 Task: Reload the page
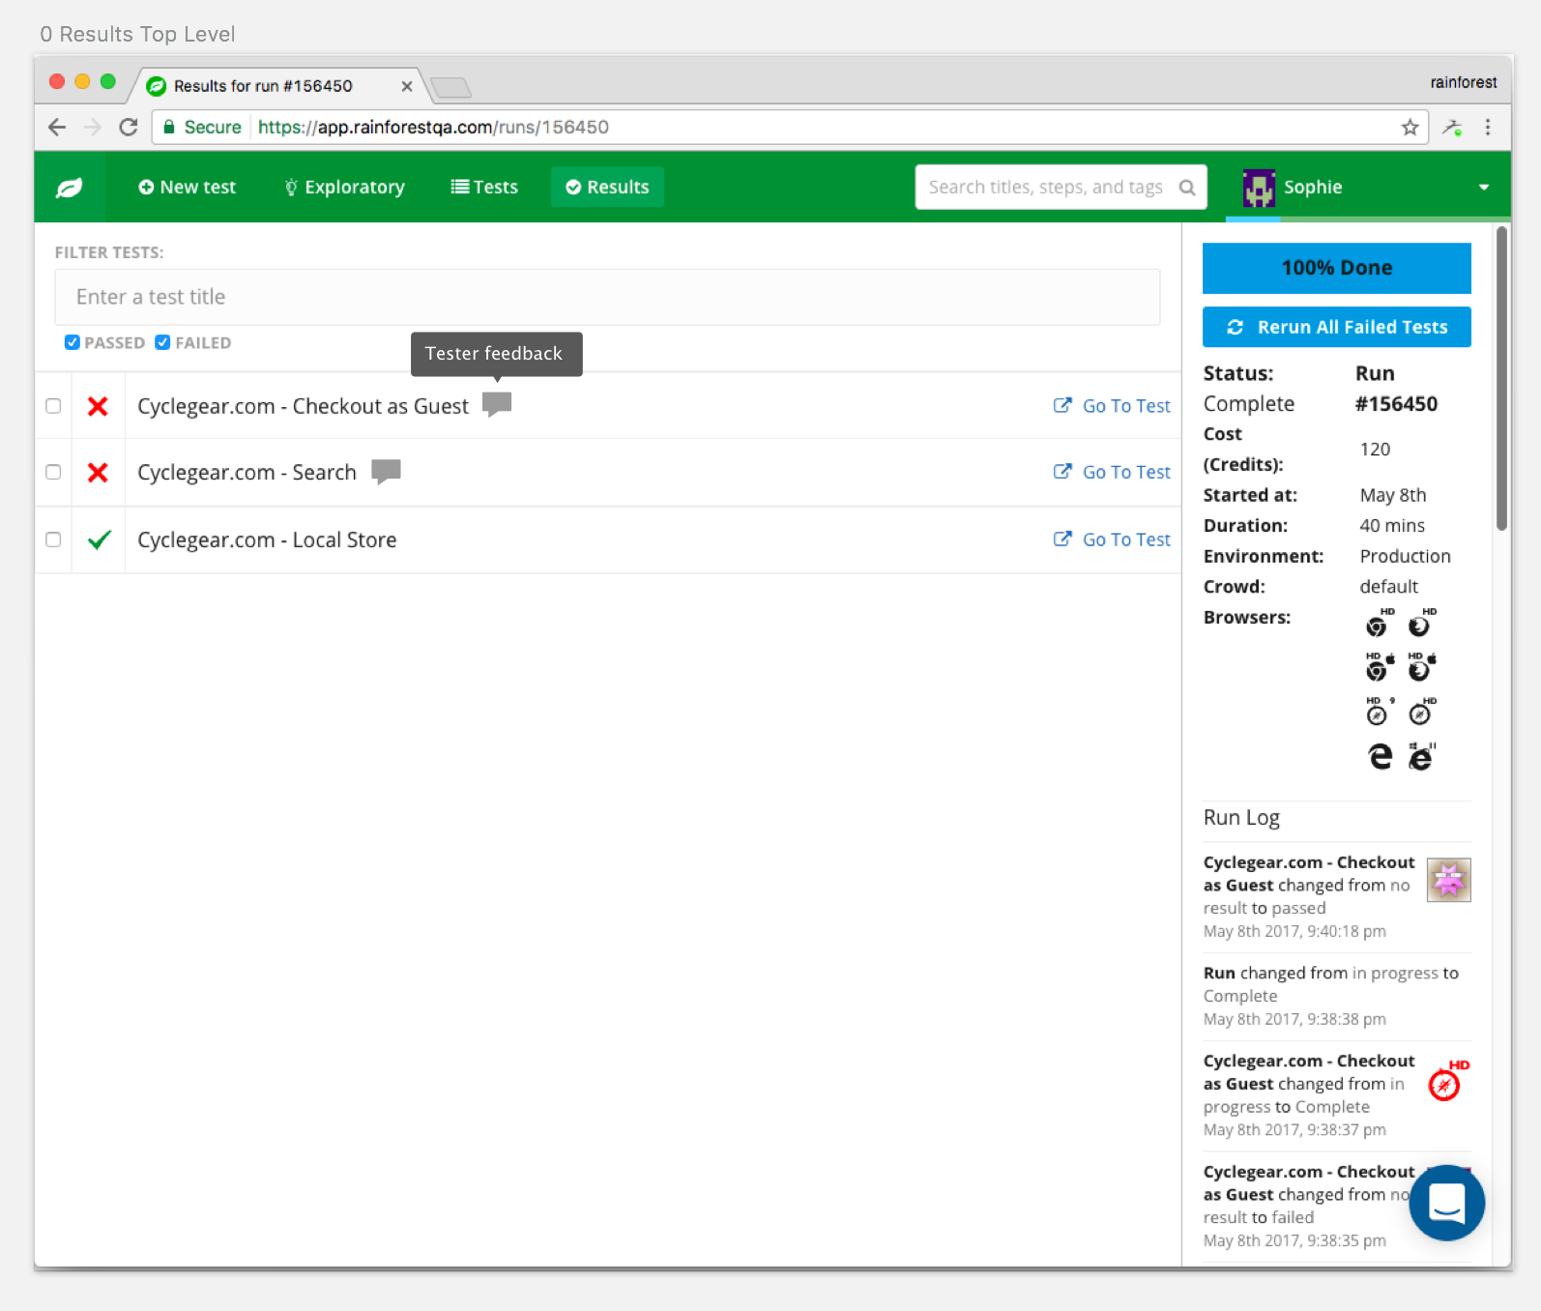[x=129, y=127]
